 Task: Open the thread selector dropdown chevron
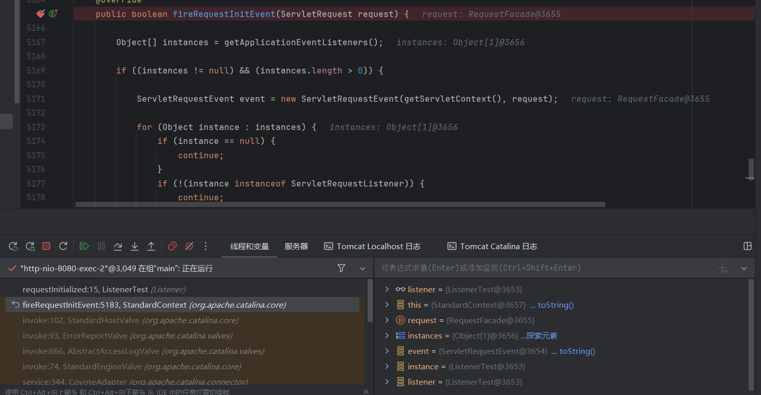pos(363,268)
